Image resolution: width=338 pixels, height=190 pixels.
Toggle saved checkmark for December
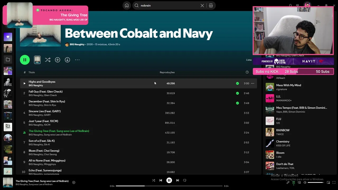click(x=237, y=103)
